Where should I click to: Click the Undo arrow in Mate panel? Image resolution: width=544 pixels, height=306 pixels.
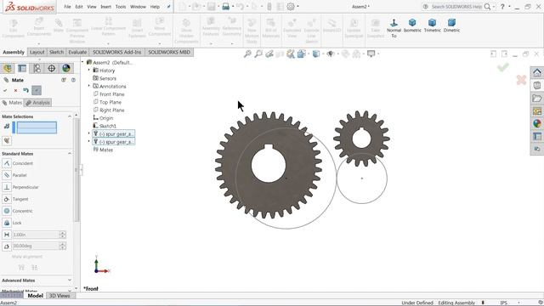pos(25,91)
